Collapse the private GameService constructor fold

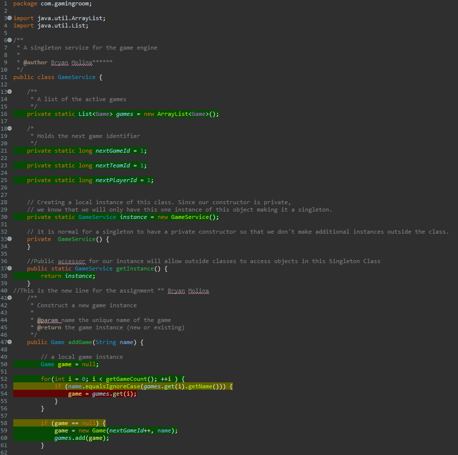pos(10,239)
